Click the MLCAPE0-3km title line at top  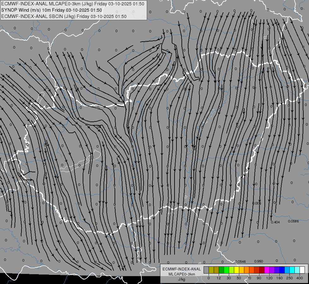(x=73, y=4)
